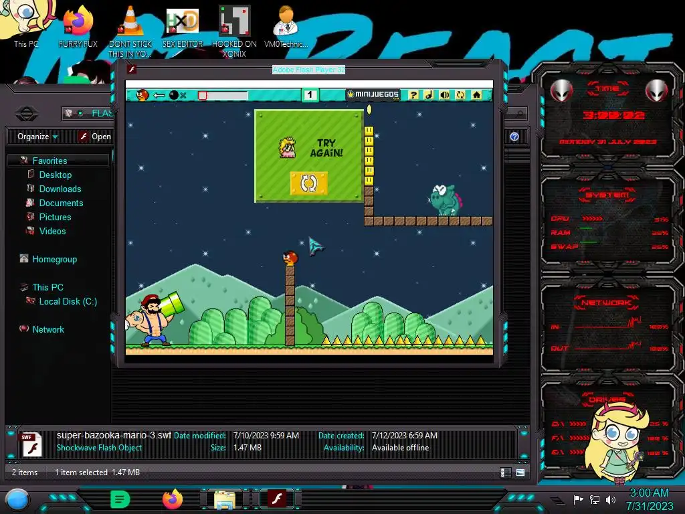
Task: Open the green notes app on taskbar
Action: coord(120,499)
